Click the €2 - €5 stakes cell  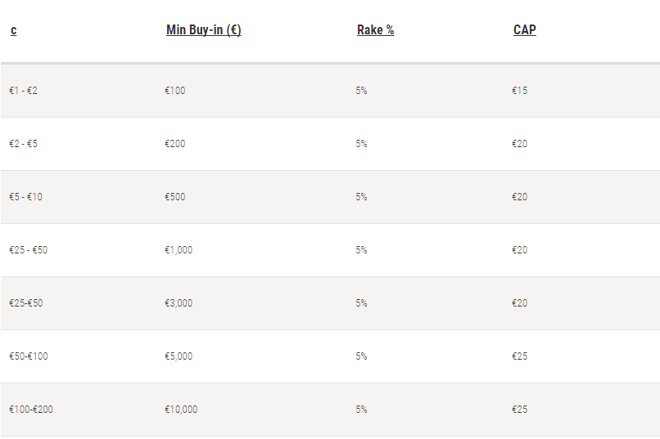click(x=23, y=144)
